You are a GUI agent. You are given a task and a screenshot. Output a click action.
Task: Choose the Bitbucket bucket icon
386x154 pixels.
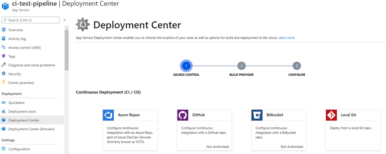pyautogui.click(x=257, y=115)
